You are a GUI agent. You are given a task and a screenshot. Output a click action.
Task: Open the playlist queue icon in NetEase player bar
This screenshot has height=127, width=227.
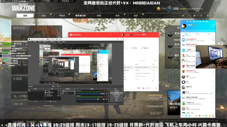pos(156,88)
